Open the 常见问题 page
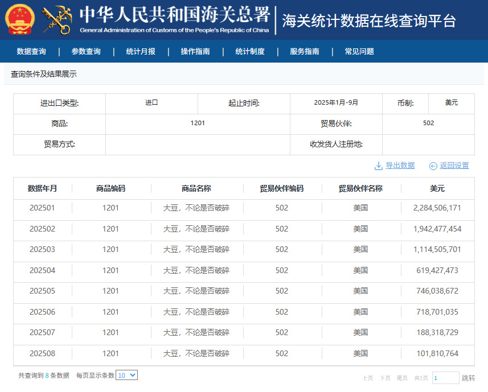Screen dimensions: 488x392 [359, 51]
